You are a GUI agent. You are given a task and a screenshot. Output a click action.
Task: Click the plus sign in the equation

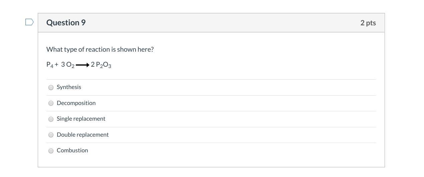[57, 65]
